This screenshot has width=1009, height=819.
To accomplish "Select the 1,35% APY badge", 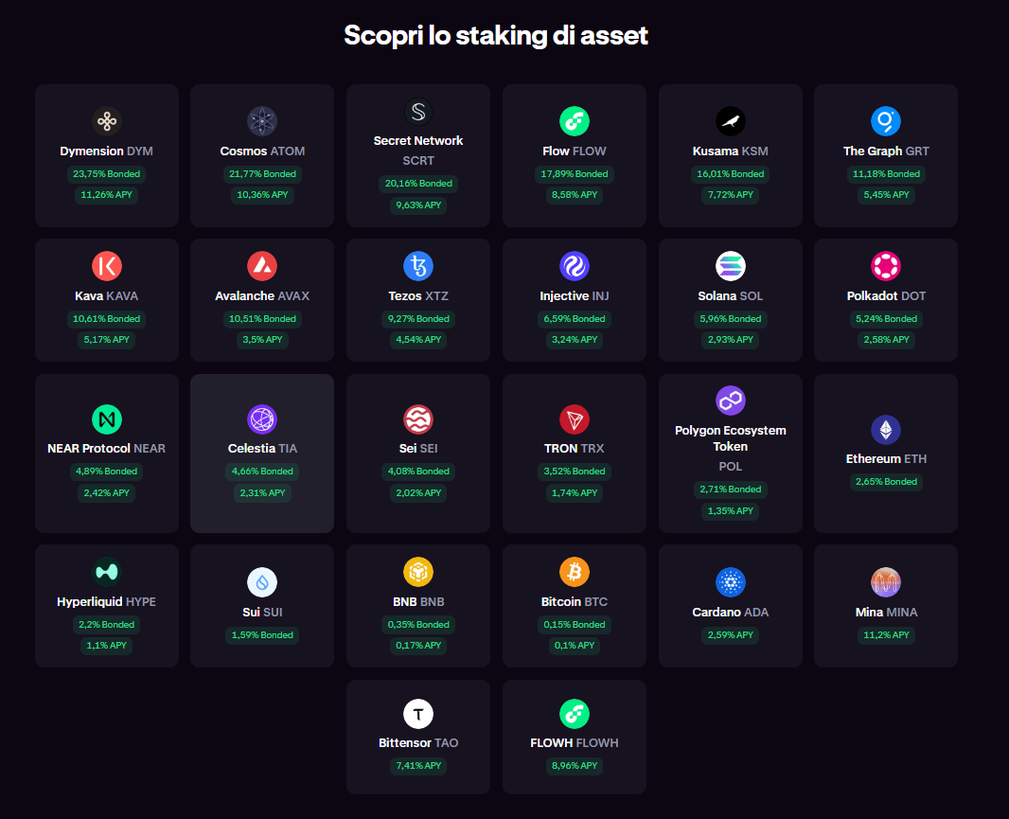I will coord(731,510).
